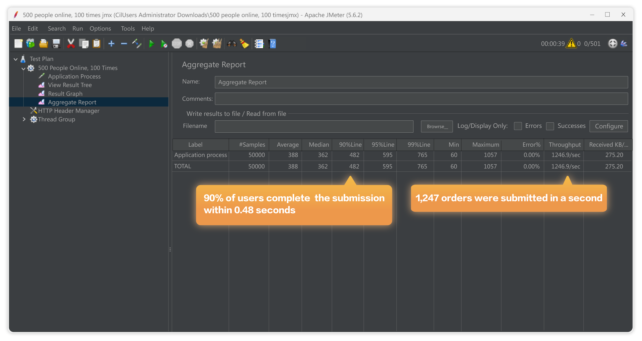Expand the Thread Group tree node
This screenshot has width=642, height=341.
coord(24,119)
